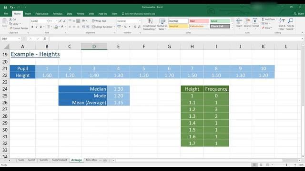Click the zoom slider handle
This screenshot has height=171, width=305.
pyautogui.click(x=286, y=165)
